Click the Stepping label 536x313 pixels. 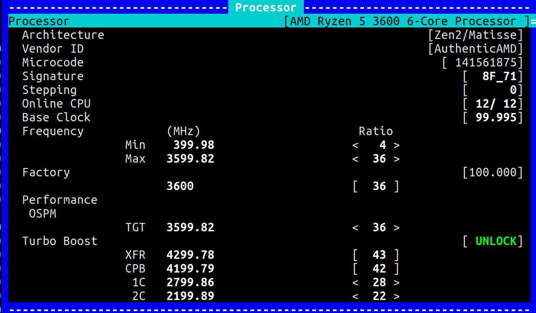point(49,90)
